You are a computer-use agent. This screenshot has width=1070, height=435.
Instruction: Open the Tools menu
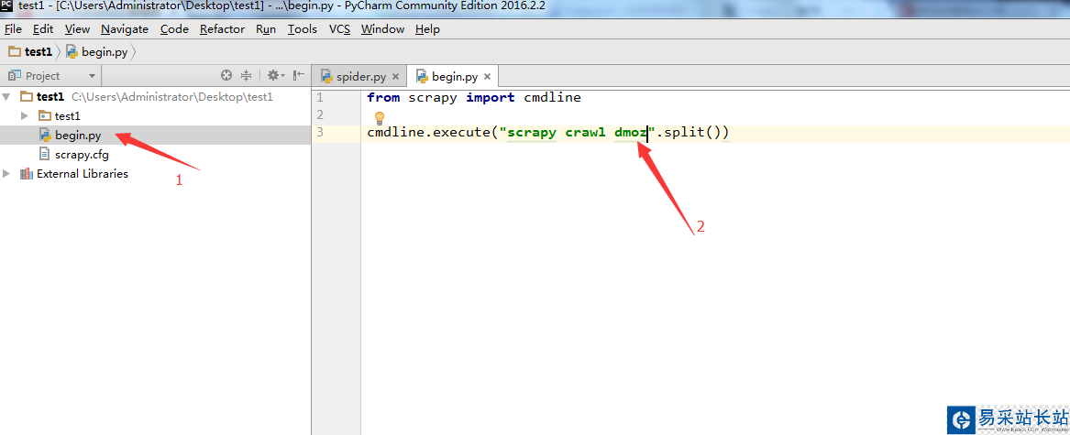point(303,28)
